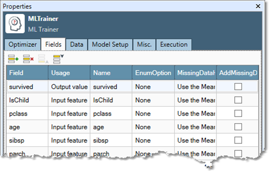Toggle AddMissingData checkbox for IsChild row

(238, 100)
